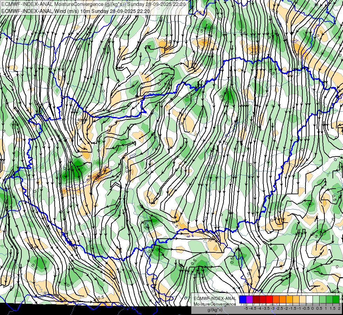Click the legend tick value -5
This screenshot has height=315, width=343.
coord(246,308)
